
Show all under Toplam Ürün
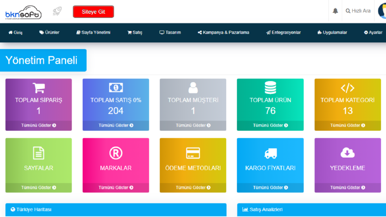tap(270, 126)
